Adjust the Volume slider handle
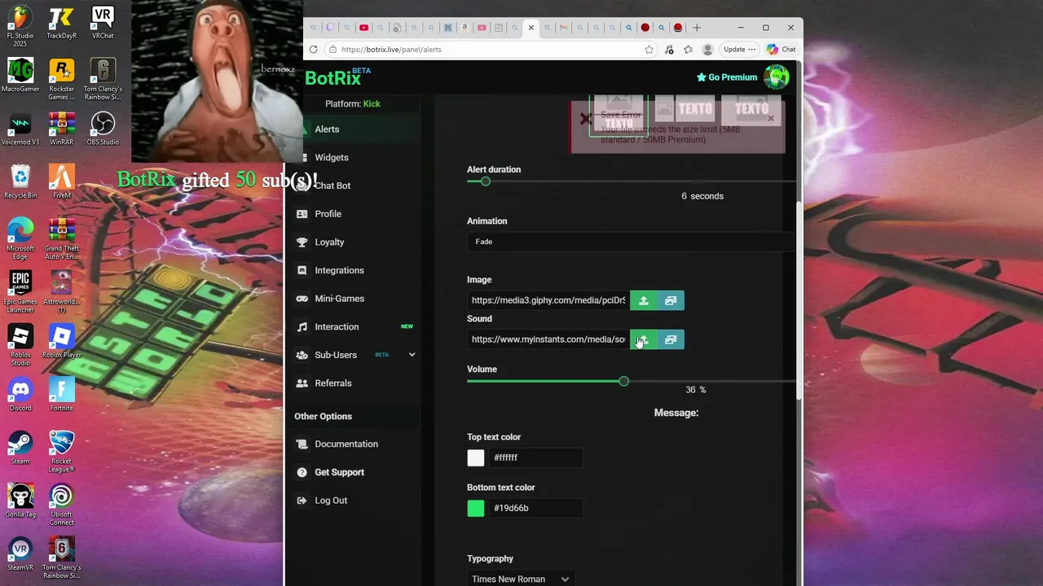This screenshot has height=586, width=1043. (623, 381)
